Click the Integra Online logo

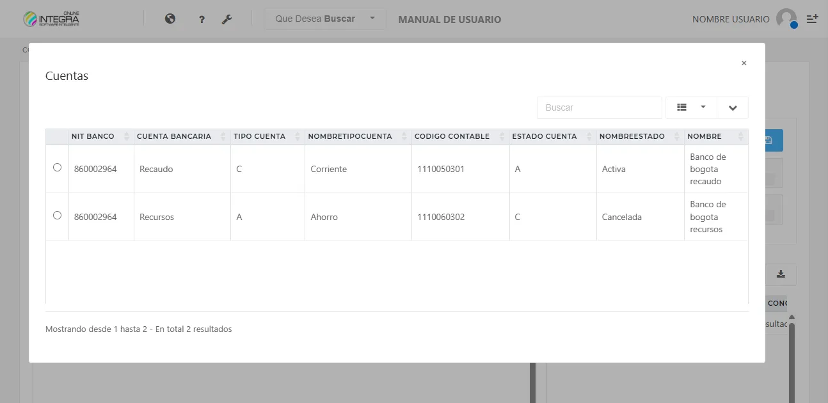coord(51,19)
